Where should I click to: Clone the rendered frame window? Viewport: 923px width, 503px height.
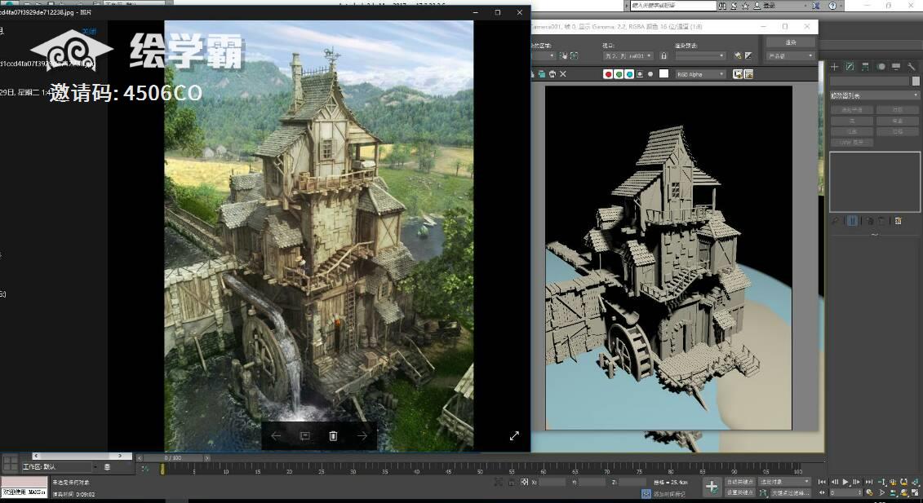click(x=542, y=74)
